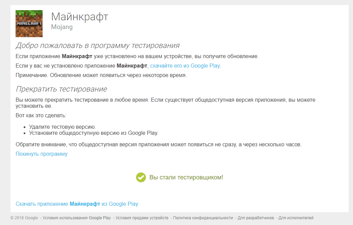
Task: Open 'Условия продажи устройств' footer link
Action: coord(142,218)
